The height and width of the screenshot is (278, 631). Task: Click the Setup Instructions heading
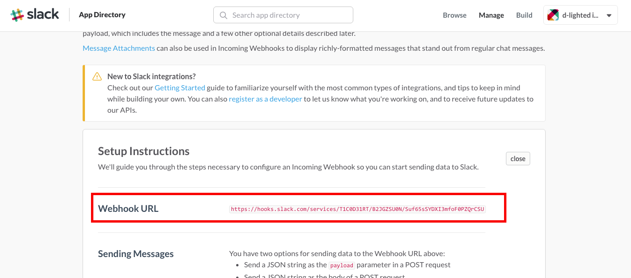[x=144, y=151]
